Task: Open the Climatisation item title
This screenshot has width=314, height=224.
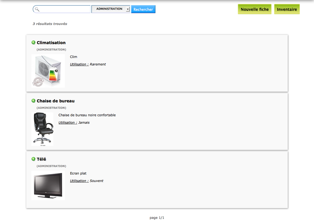Action: [x=51, y=43]
